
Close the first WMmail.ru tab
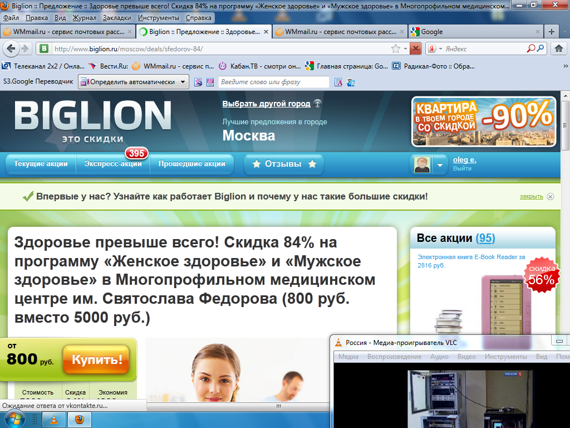[129, 32]
